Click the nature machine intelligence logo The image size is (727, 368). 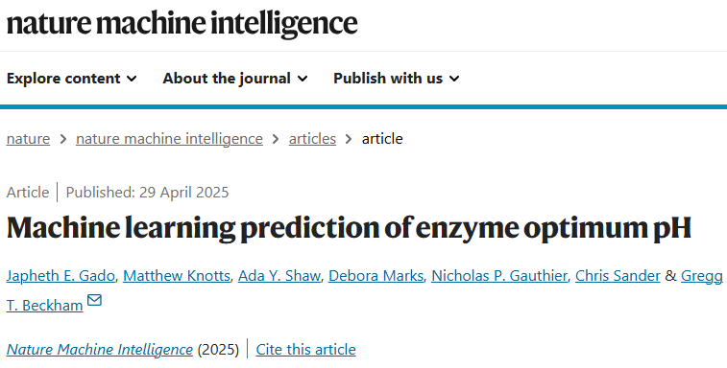click(x=182, y=24)
